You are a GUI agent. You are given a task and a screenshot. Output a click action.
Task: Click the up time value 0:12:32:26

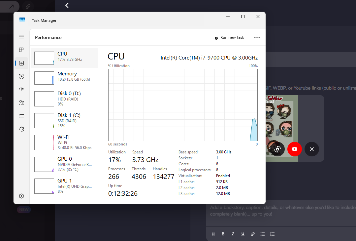(123, 193)
